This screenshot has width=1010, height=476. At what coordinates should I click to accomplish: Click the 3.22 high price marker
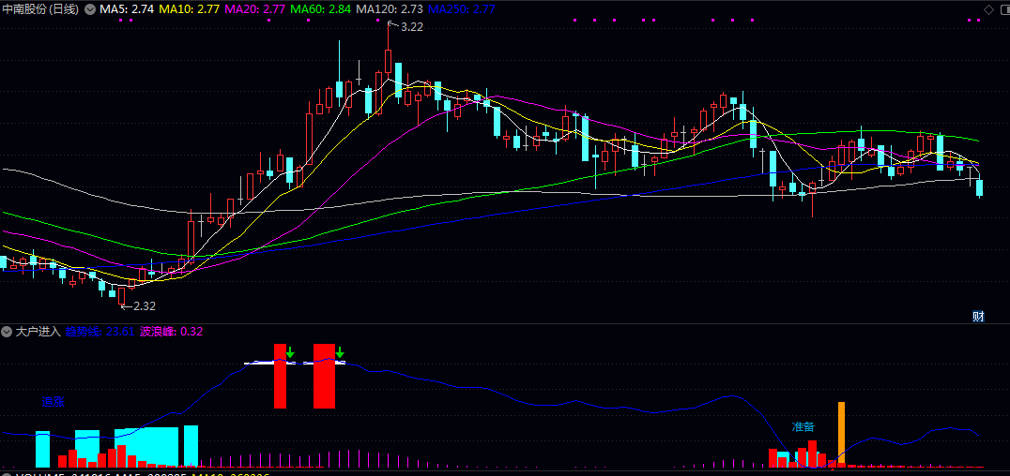pos(411,27)
